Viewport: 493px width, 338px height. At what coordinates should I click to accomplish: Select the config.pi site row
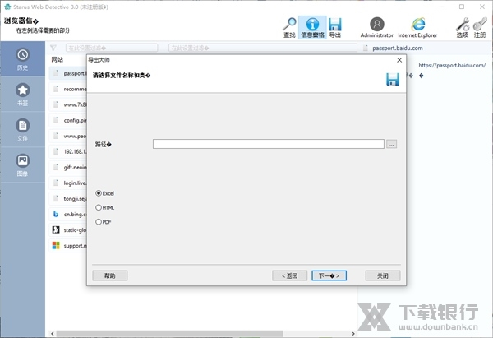click(68, 120)
